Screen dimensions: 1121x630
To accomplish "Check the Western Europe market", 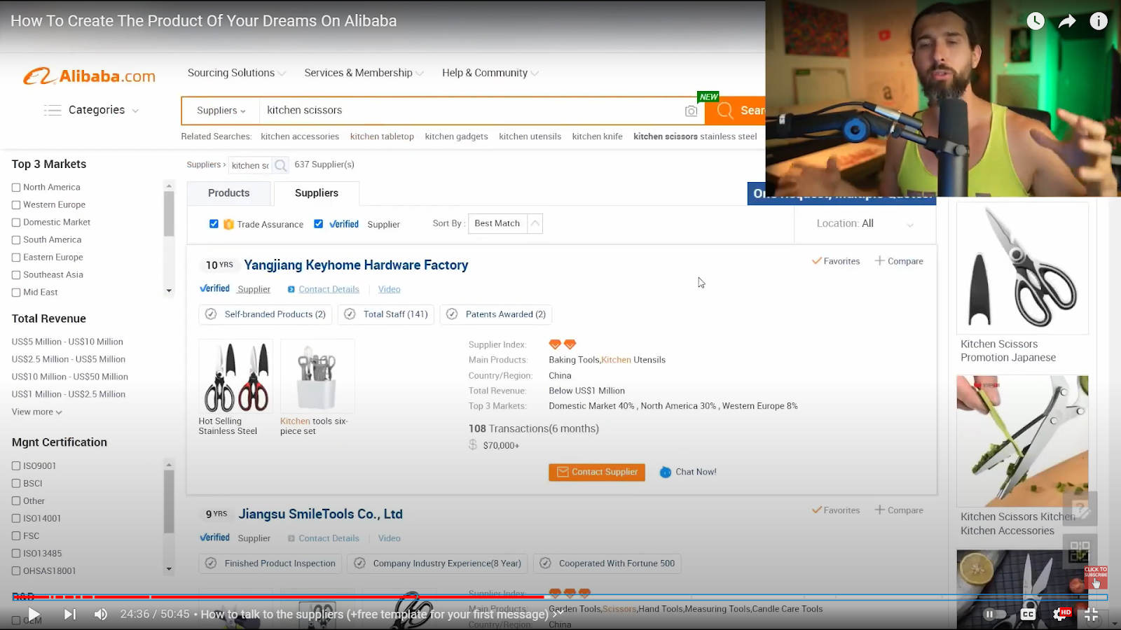I will pos(16,205).
